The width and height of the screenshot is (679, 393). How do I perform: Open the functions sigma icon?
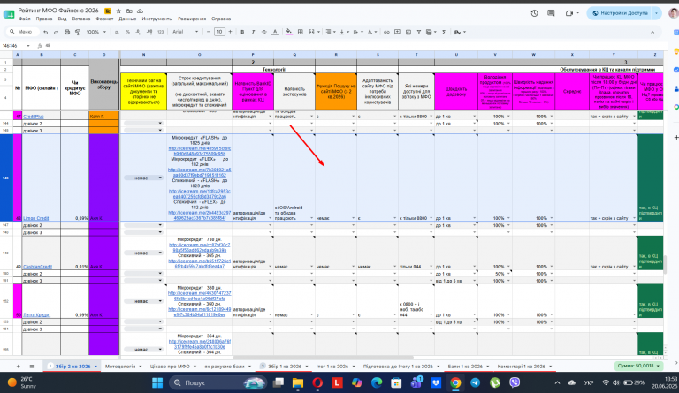[x=444, y=32]
